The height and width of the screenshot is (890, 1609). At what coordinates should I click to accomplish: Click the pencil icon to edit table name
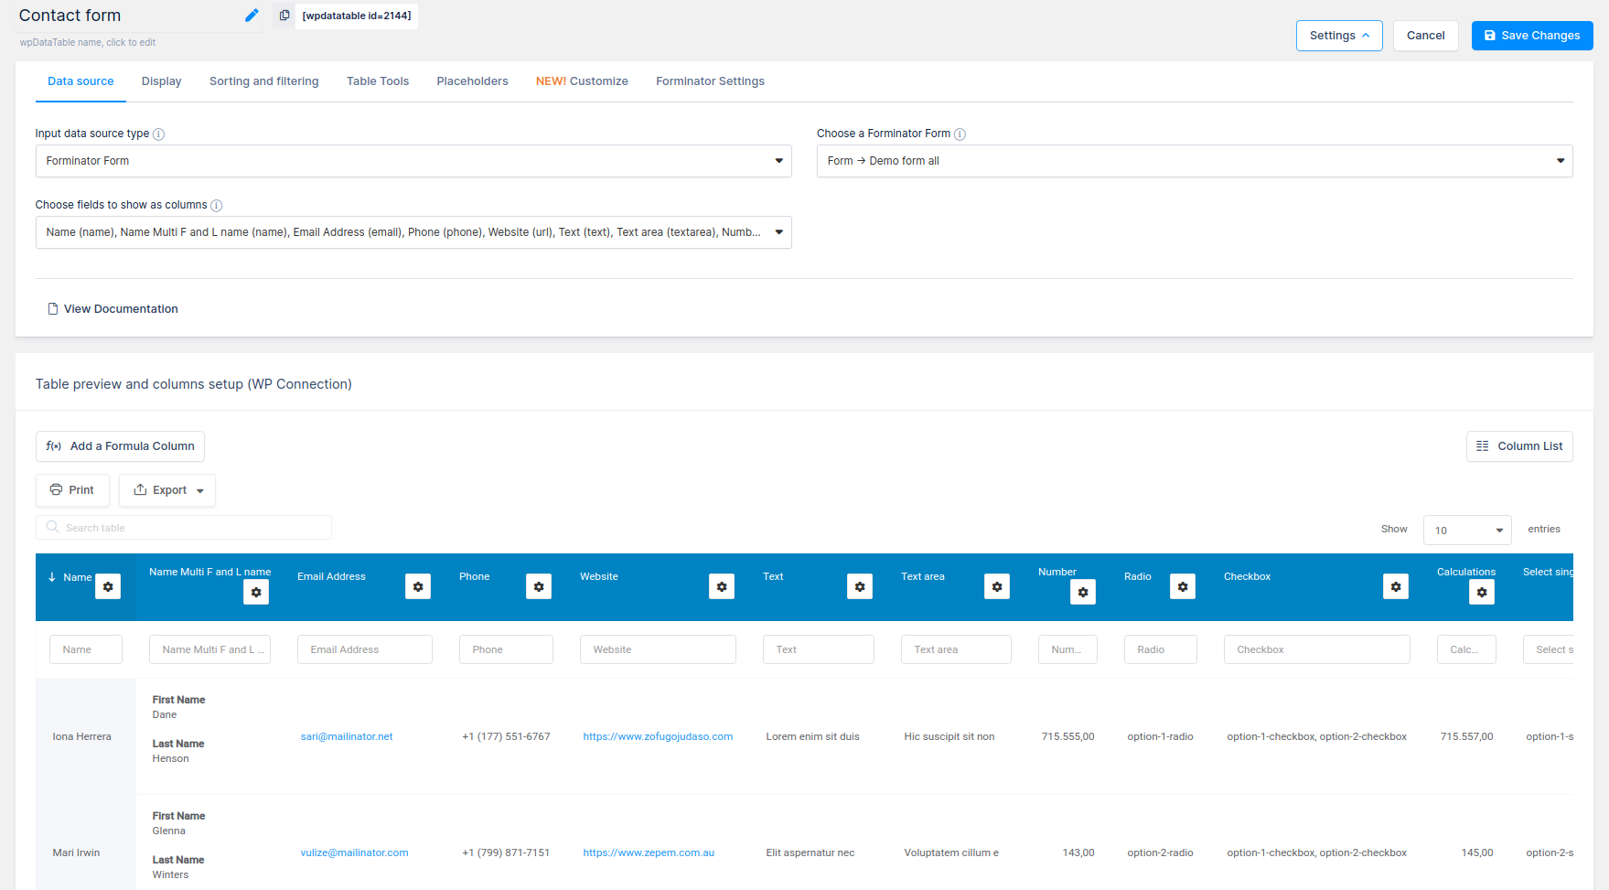tap(252, 16)
